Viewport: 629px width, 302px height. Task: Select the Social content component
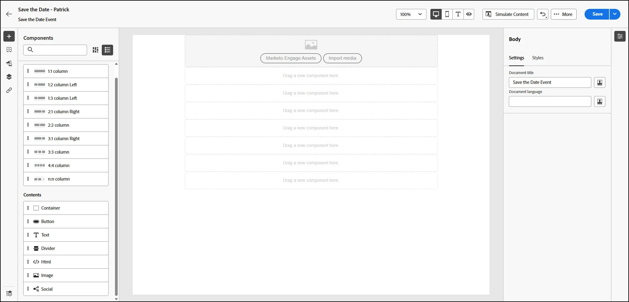pos(66,289)
